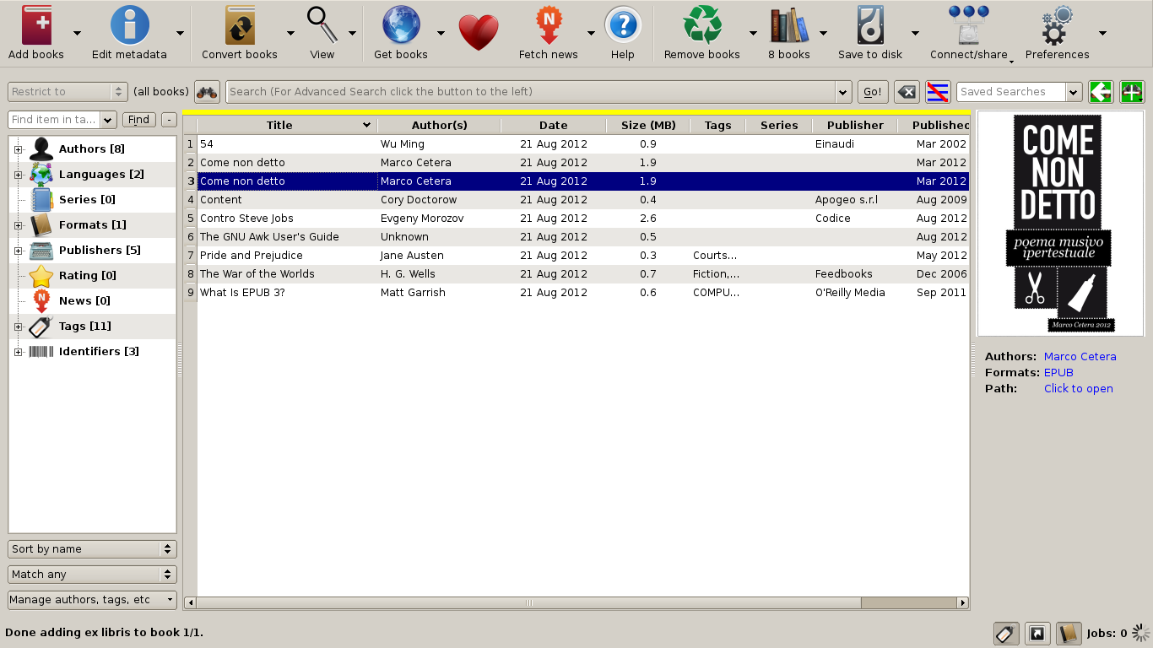Toggle search result highlighting icon
The image size is (1153, 648).
[x=938, y=92]
